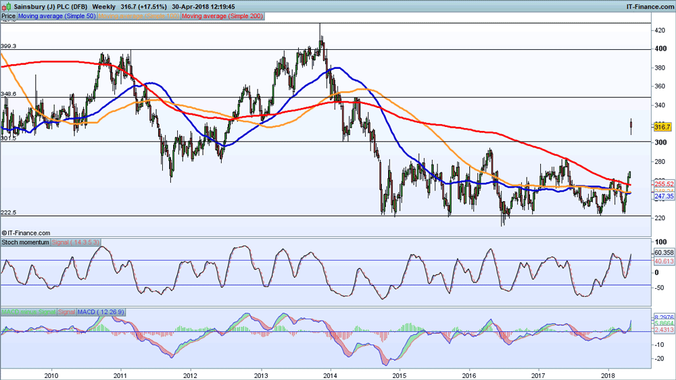The height and width of the screenshot is (380, 676).
Task: Click IT-Finance.com link in top right
Action: (x=650, y=7)
